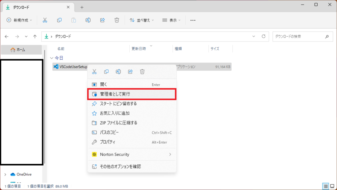
Task: Click the navigation pane scrollbar
Action: click(x=45, y=107)
